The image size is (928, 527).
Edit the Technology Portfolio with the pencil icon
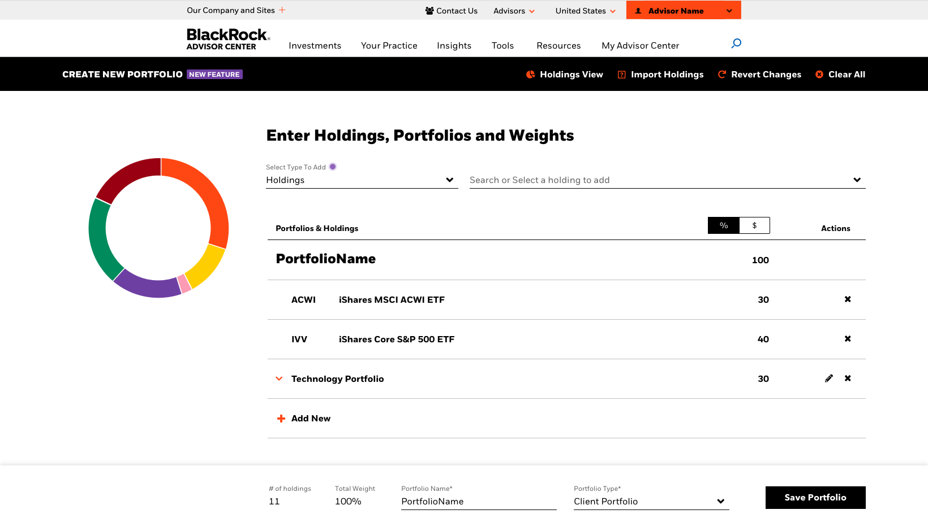pyautogui.click(x=829, y=378)
